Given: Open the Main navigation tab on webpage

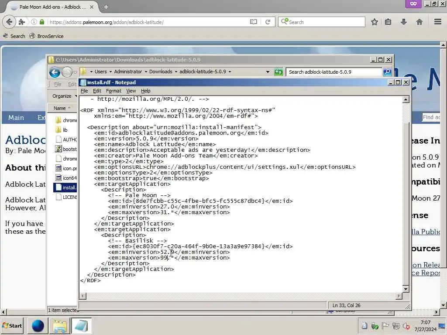Looking at the screenshot, I should tap(16, 117).
